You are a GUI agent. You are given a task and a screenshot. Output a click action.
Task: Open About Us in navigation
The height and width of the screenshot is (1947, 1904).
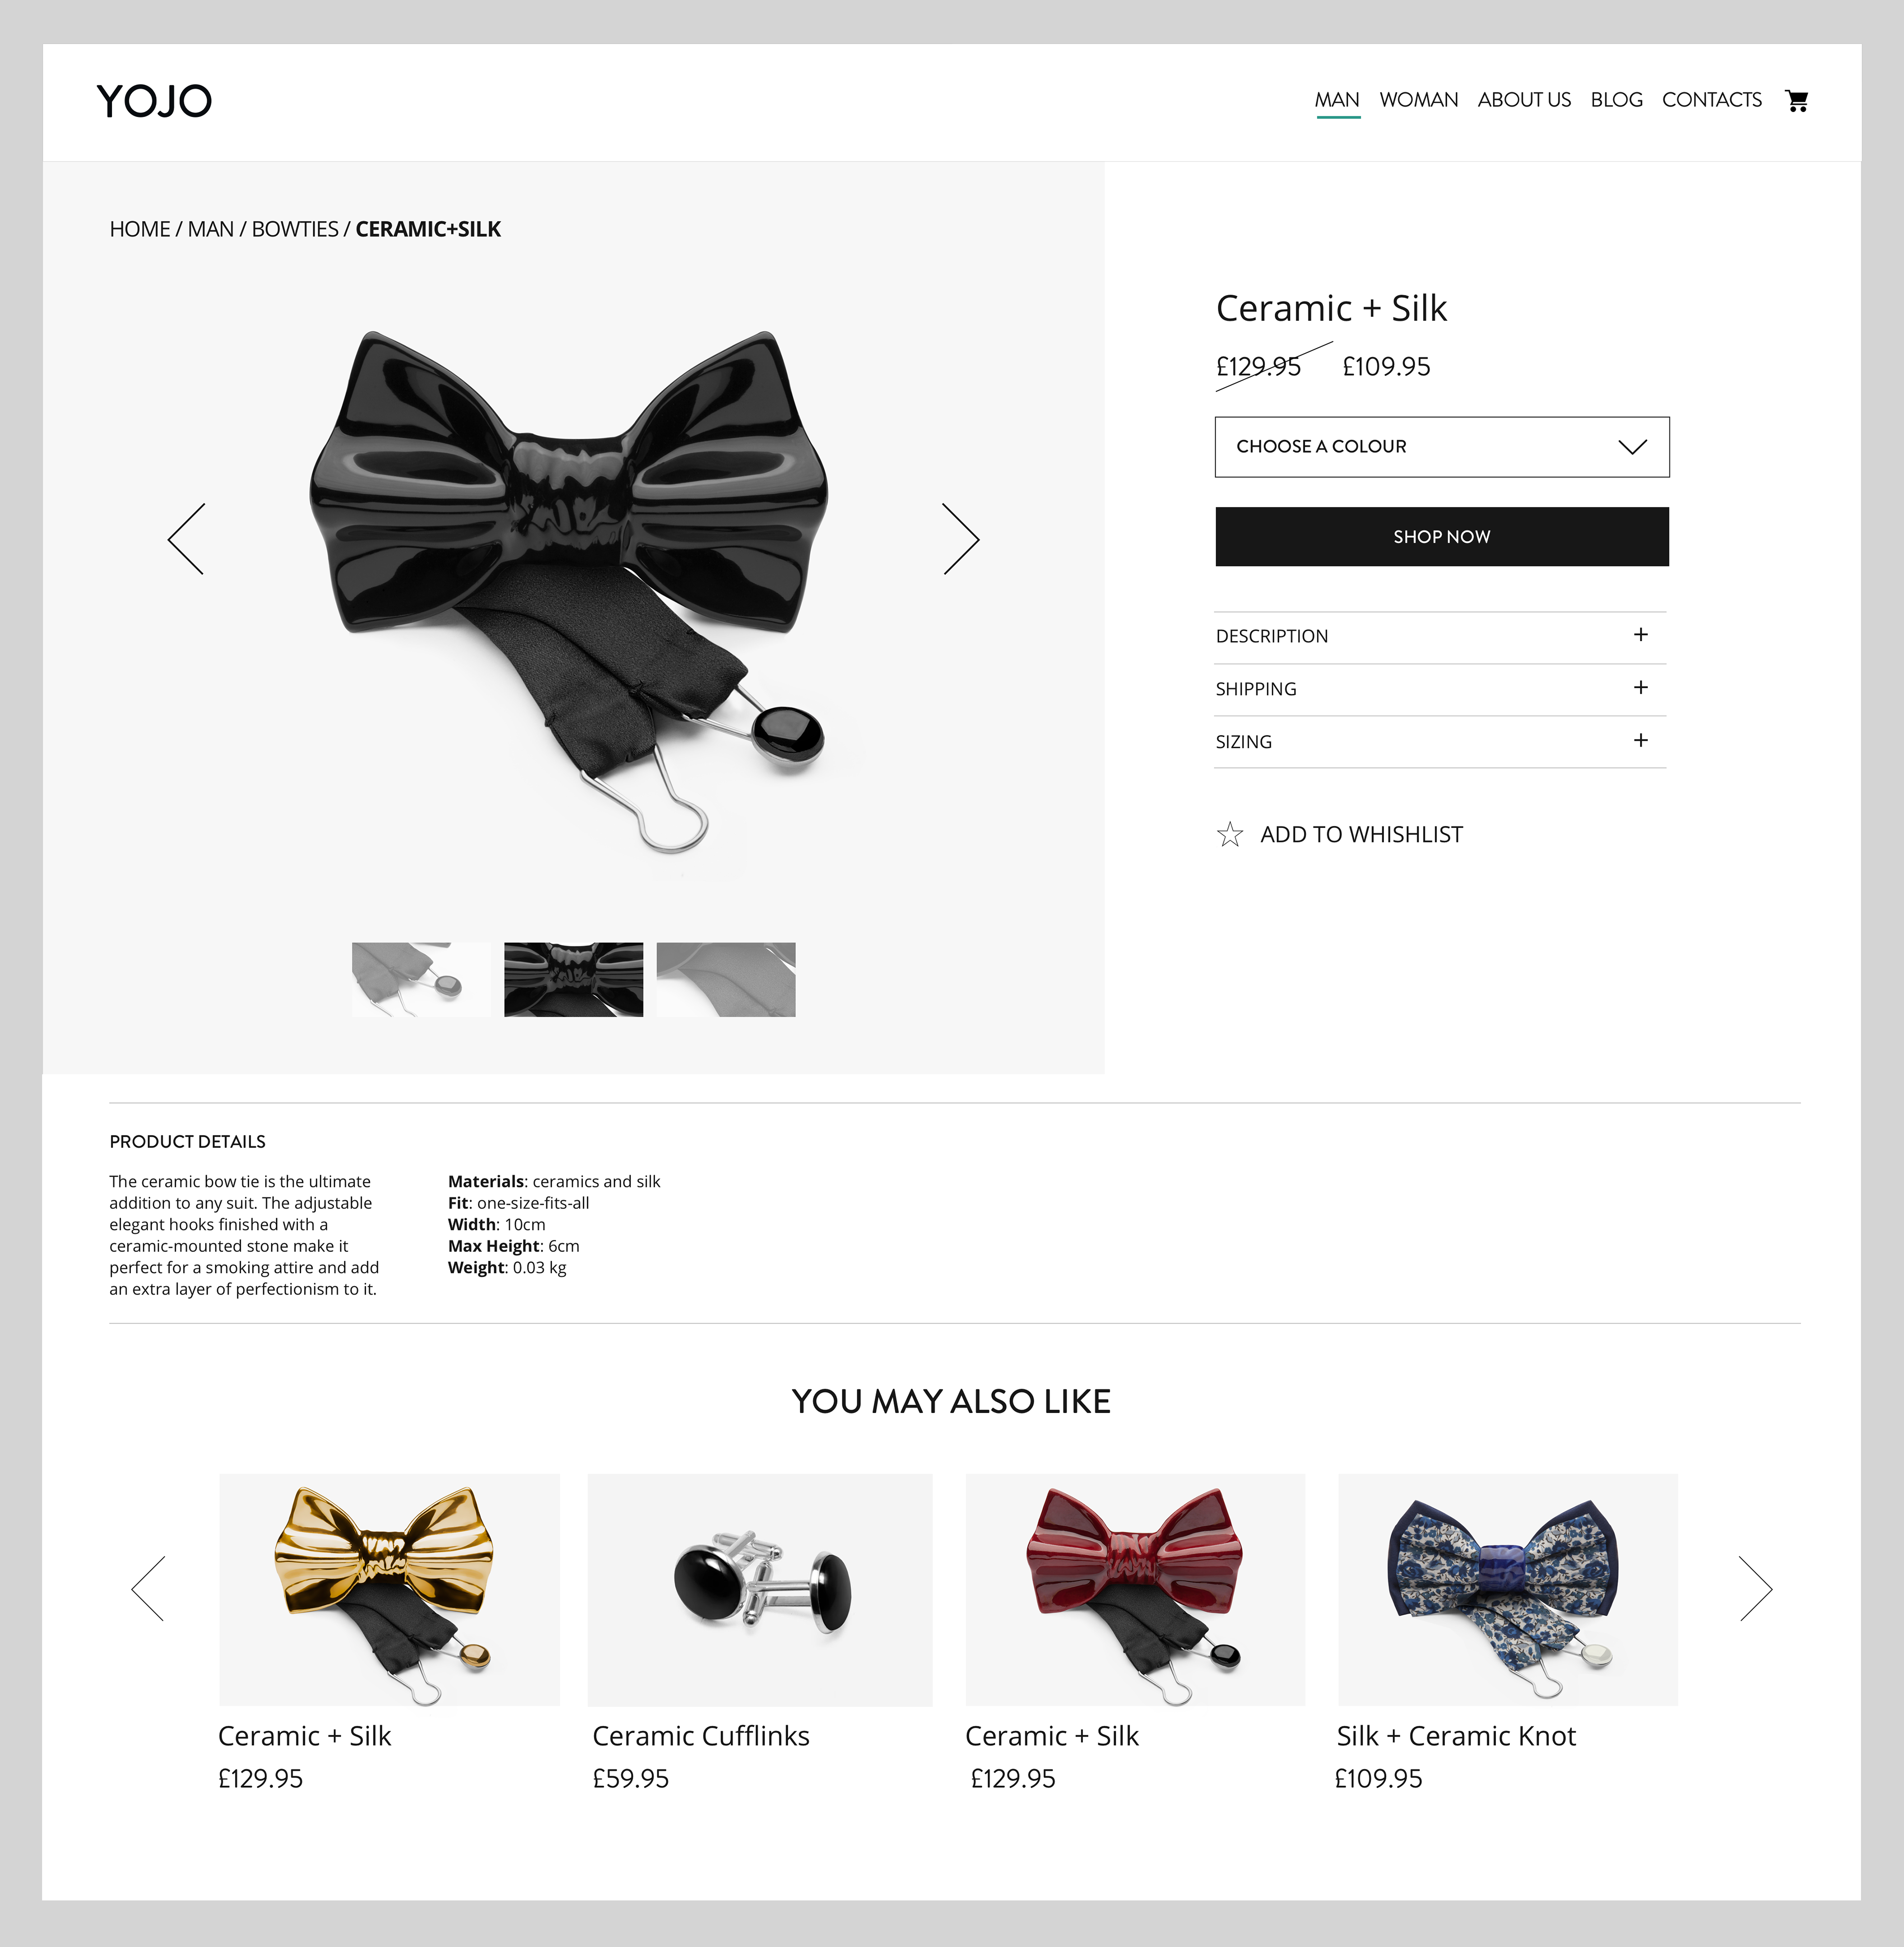pos(1524,100)
